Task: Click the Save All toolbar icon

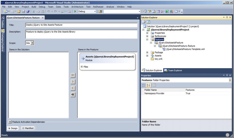Action: (x=28, y=11)
